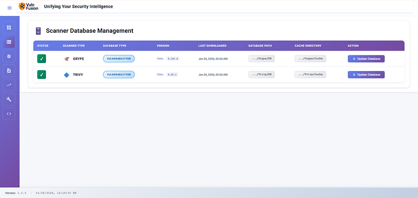Click Version 1.0.0 in the footer
The image size is (418, 198).
16,192
